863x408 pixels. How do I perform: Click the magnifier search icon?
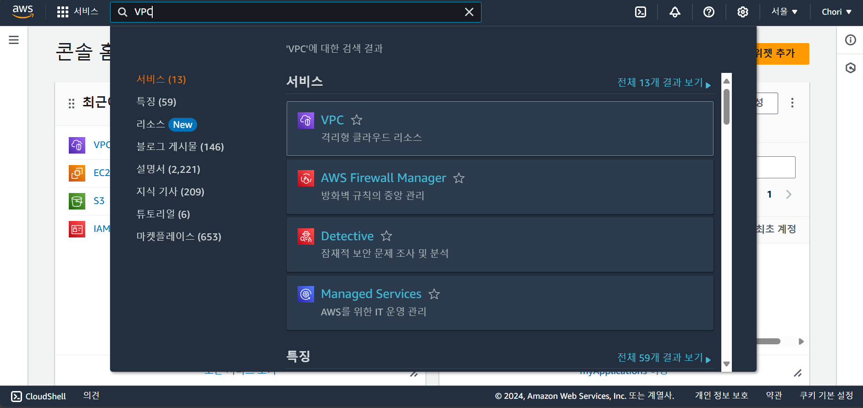click(x=122, y=12)
